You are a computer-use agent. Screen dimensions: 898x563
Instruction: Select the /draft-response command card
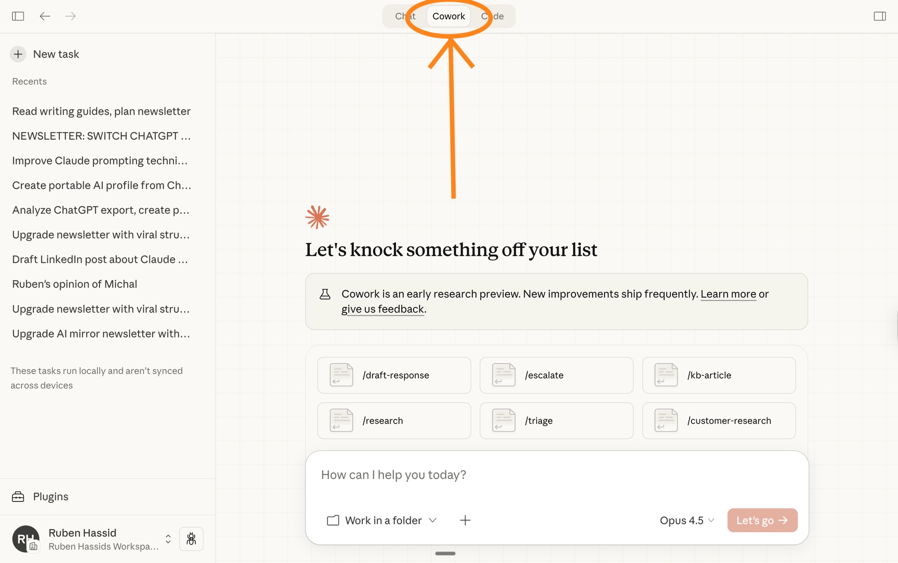point(394,375)
